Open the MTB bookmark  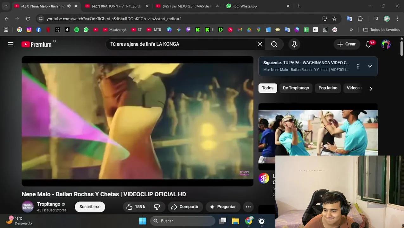point(154,30)
